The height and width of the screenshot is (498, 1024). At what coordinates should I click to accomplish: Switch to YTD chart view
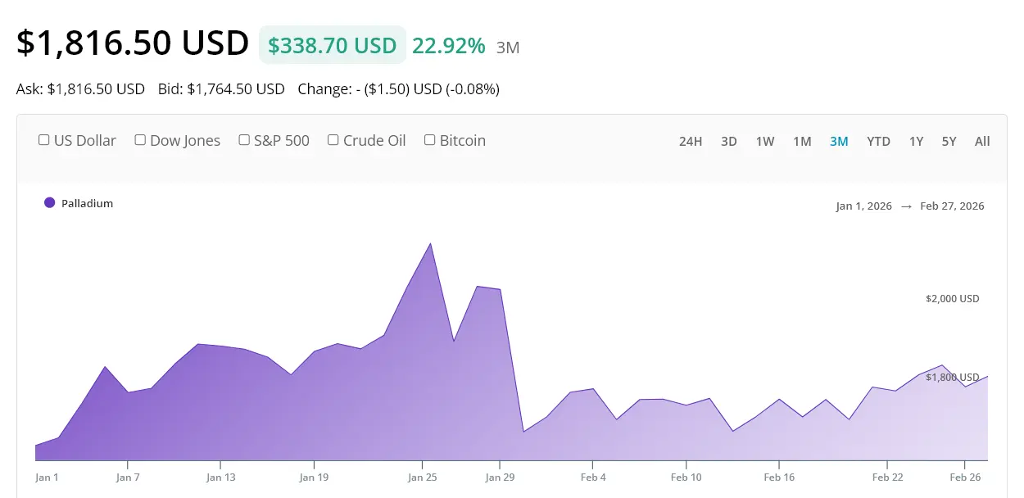(878, 141)
